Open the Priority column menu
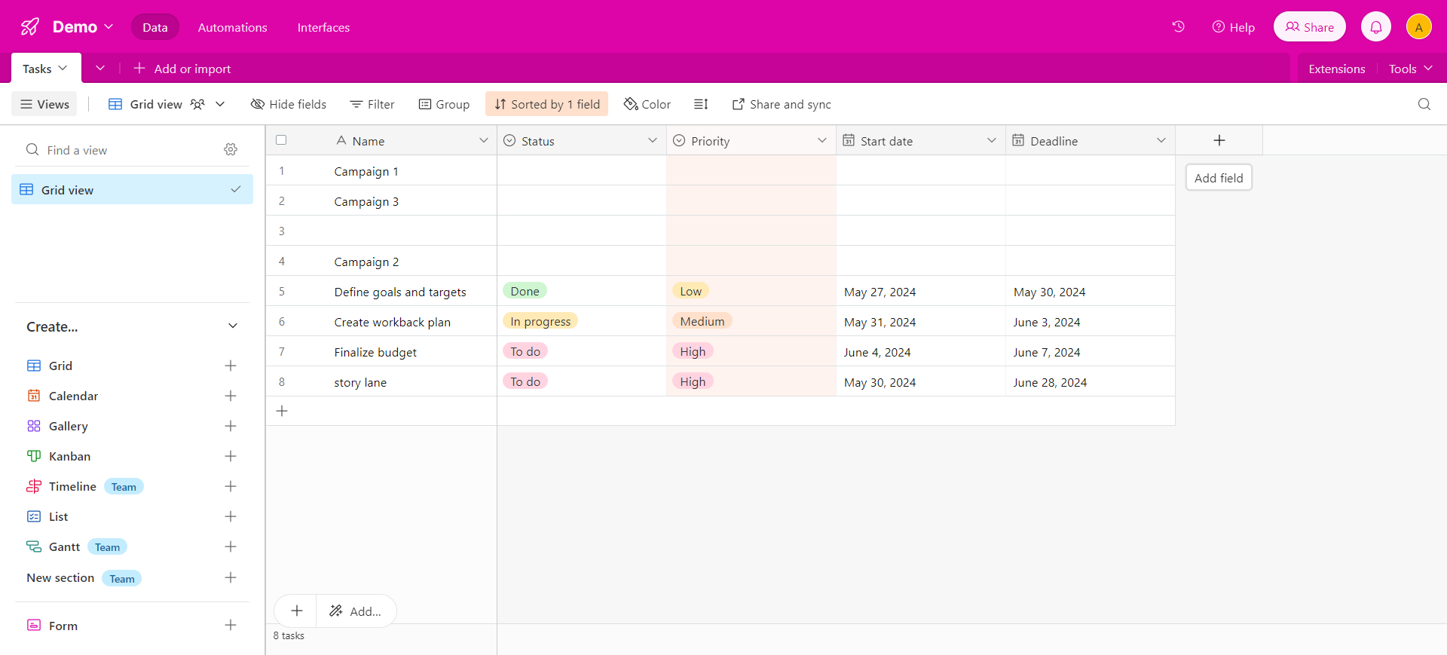This screenshot has height=655, width=1447. point(822,140)
